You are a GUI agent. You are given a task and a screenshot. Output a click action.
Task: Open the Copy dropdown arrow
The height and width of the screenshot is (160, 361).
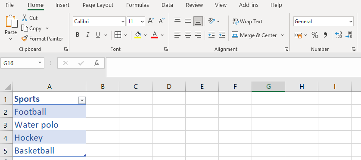(x=47, y=28)
